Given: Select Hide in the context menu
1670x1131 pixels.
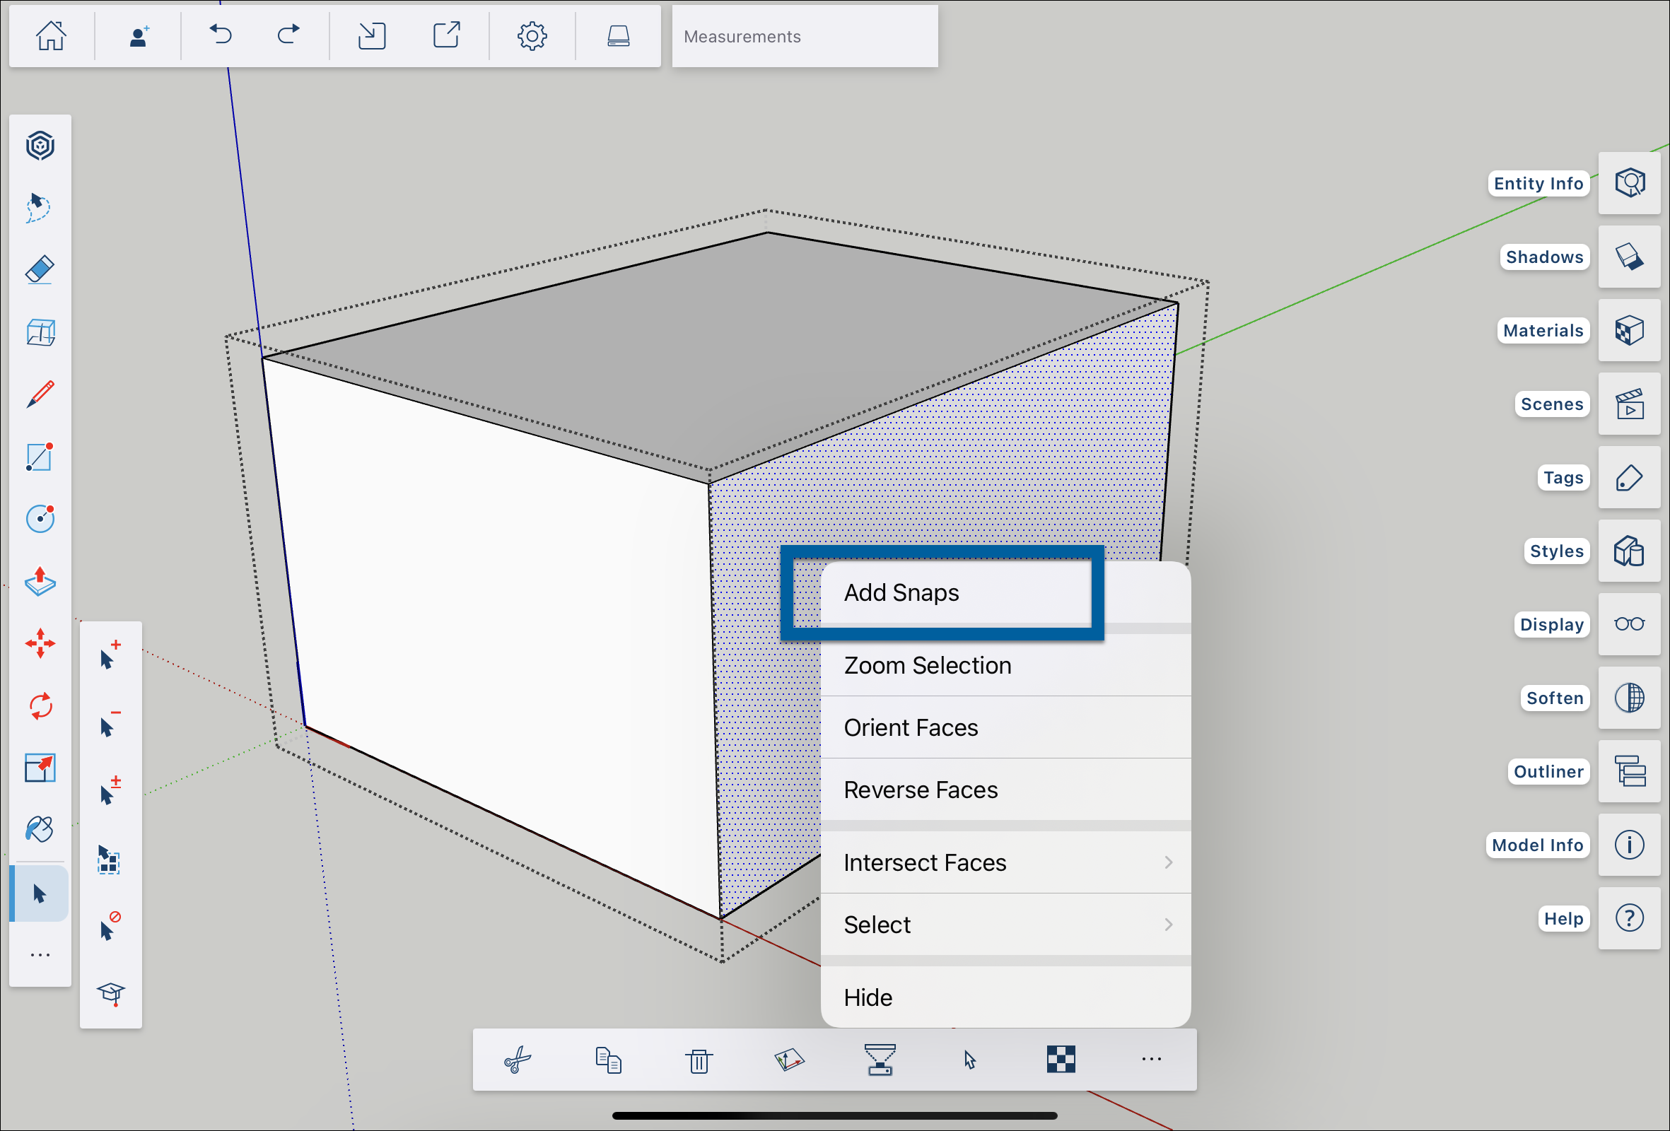Looking at the screenshot, I should (868, 997).
